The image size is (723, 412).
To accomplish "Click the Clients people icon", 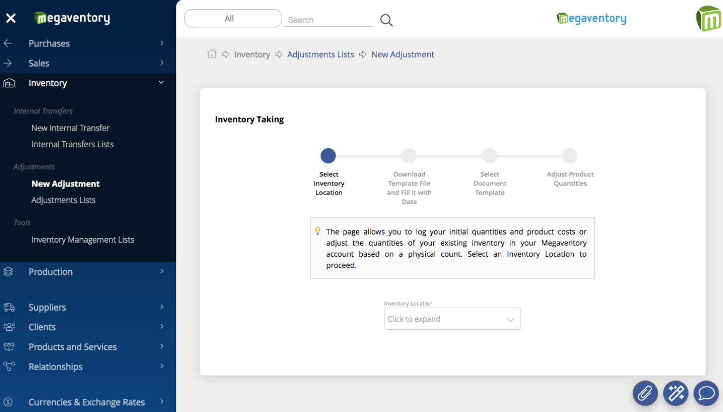I will pos(9,327).
